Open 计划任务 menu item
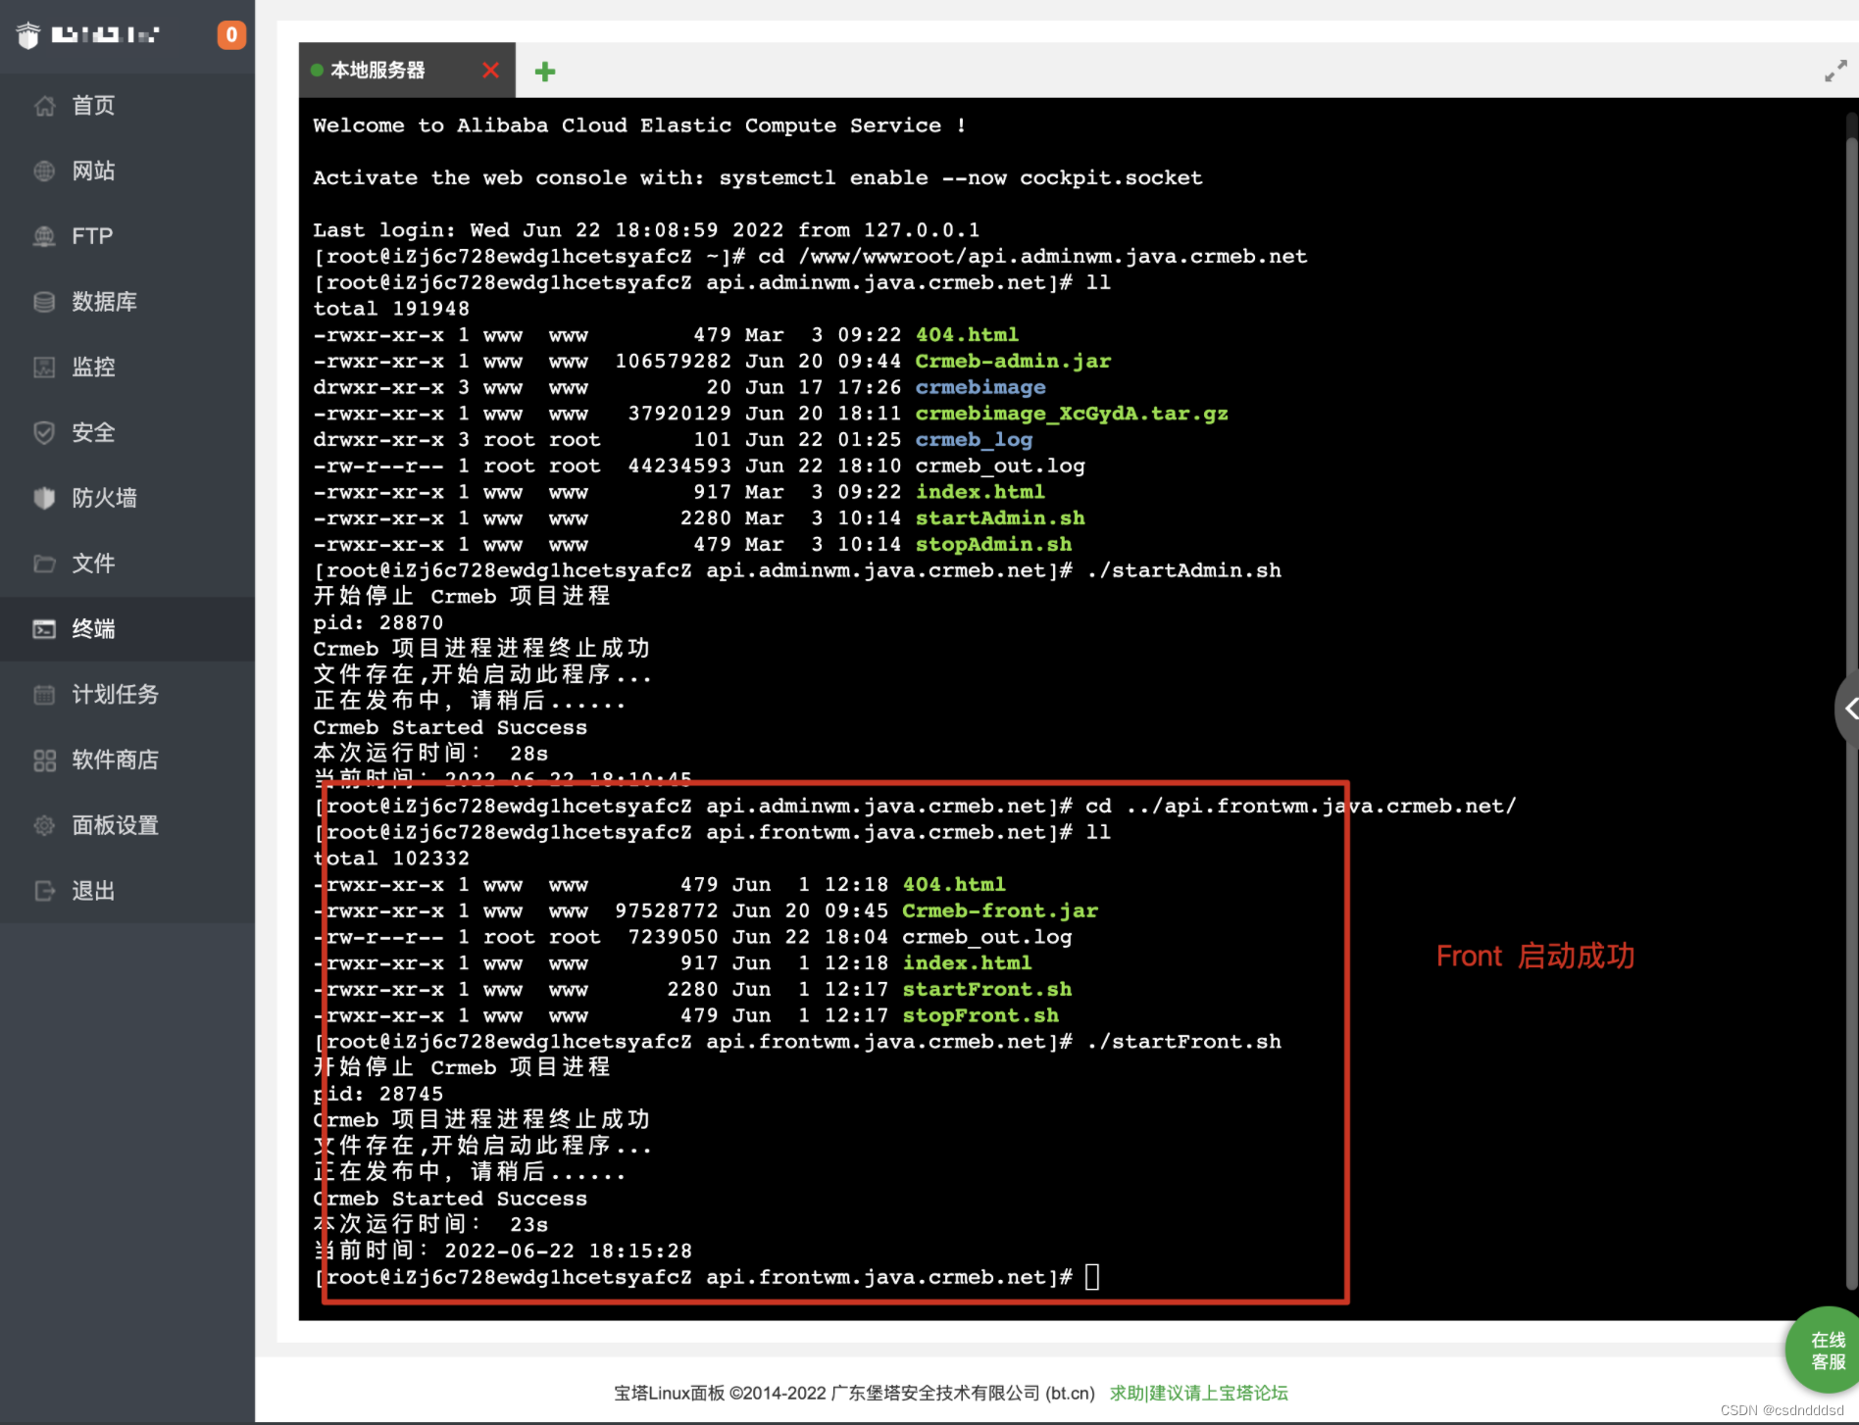The width and height of the screenshot is (1859, 1425). click(x=127, y=695)
